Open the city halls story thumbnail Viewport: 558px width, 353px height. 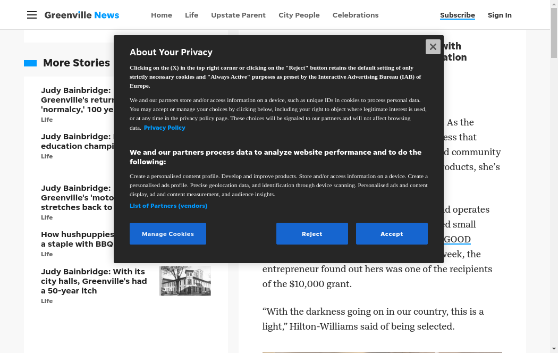click(x=185, y=281)
